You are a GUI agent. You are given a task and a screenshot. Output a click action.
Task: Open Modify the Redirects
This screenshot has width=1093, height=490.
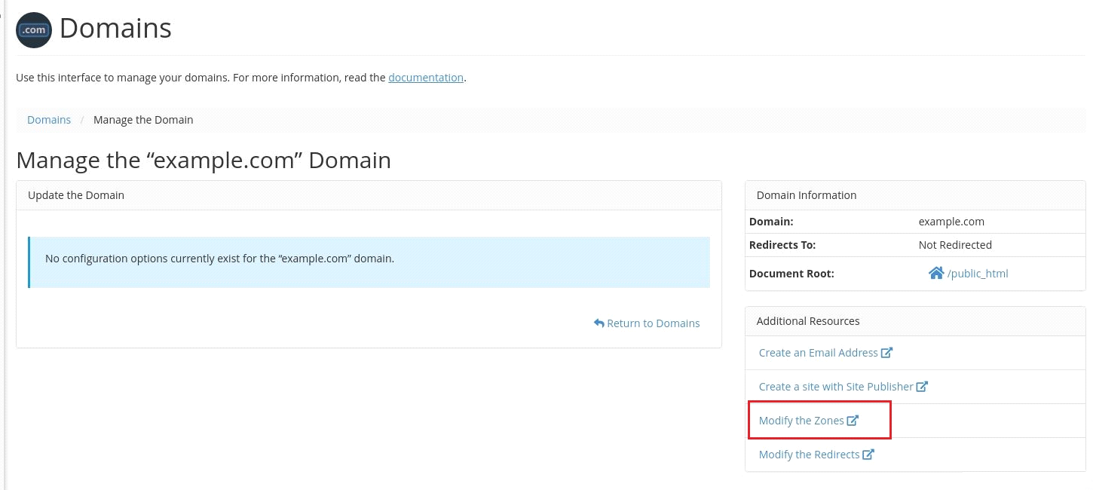[808, 454]
